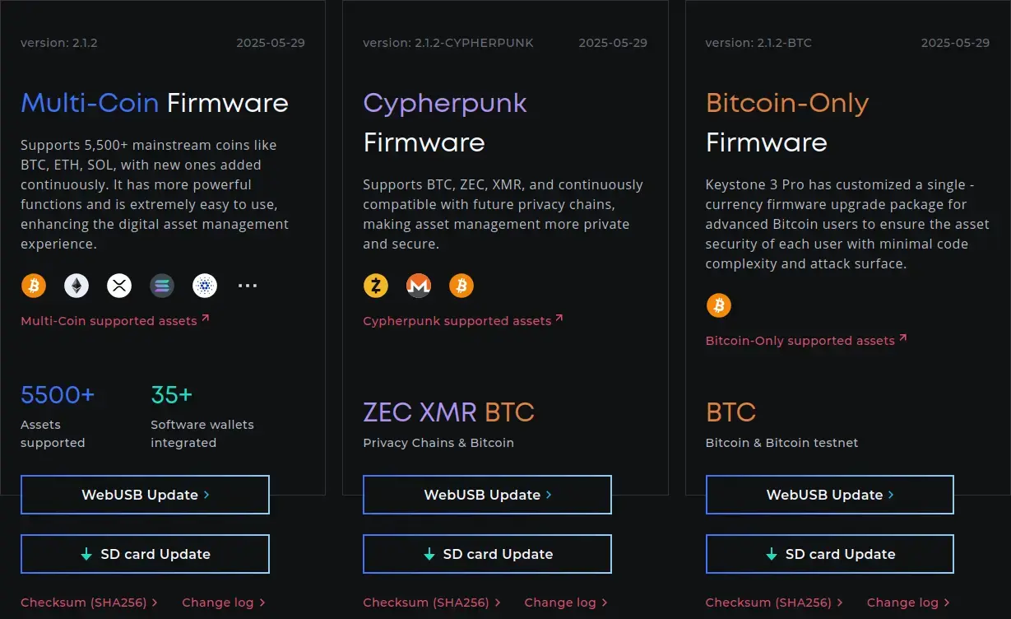This screenshot has height=619, width=1011.
Task: Expand Checksum (SHA256) for Multi-Coin firmware
Action: [x=89, y=603]
